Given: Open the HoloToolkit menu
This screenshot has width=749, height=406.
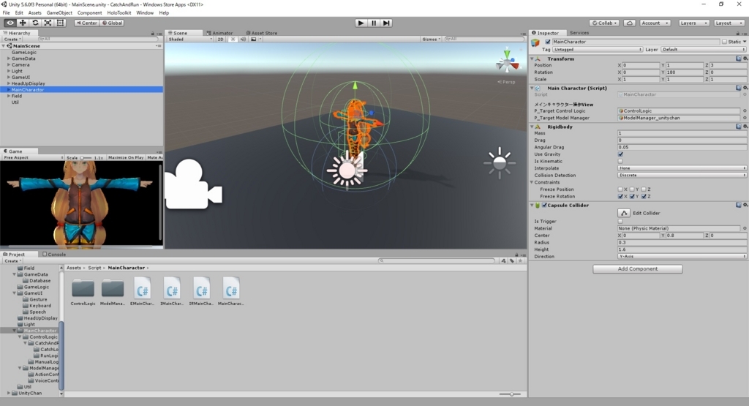Looking at the screenshot, I should tap(119, 13).
